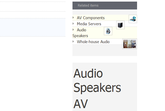
Task: Click the large AV heading text
Action: click(81, 104)
